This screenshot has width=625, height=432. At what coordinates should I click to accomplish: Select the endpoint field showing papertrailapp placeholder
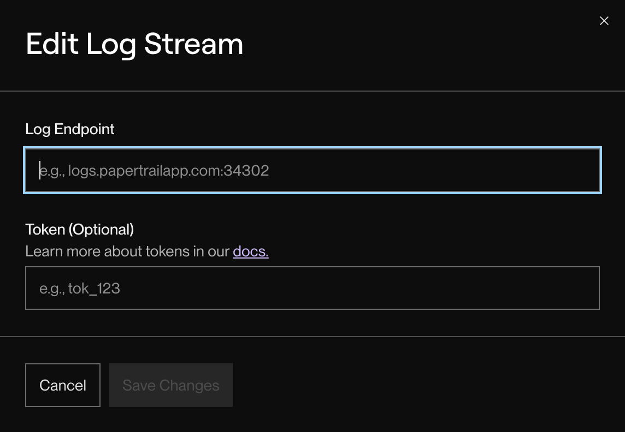(312, 170)
